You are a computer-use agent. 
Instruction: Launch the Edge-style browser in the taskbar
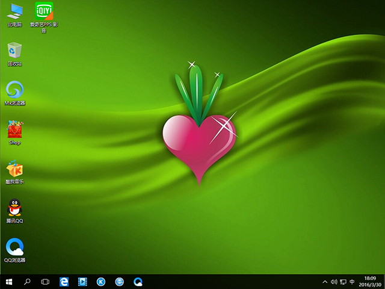[64, 281]
